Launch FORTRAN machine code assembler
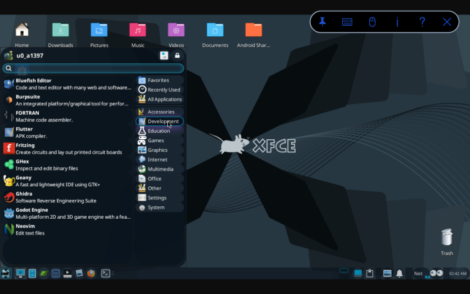This screenshot has height=294, width=470. (68, 116)
